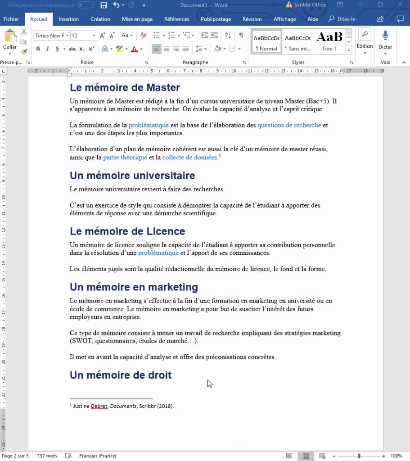410x461 pixels.
Task: Follow the 'questions de recherche' hyperlink
Action: tap(289, 125)
